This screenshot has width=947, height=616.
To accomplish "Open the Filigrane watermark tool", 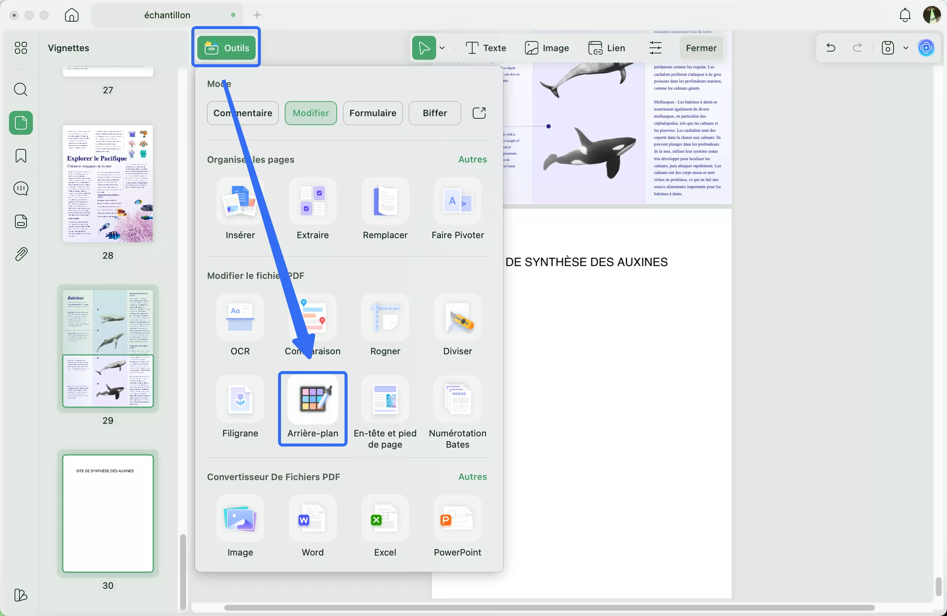I will click(240, 399).
